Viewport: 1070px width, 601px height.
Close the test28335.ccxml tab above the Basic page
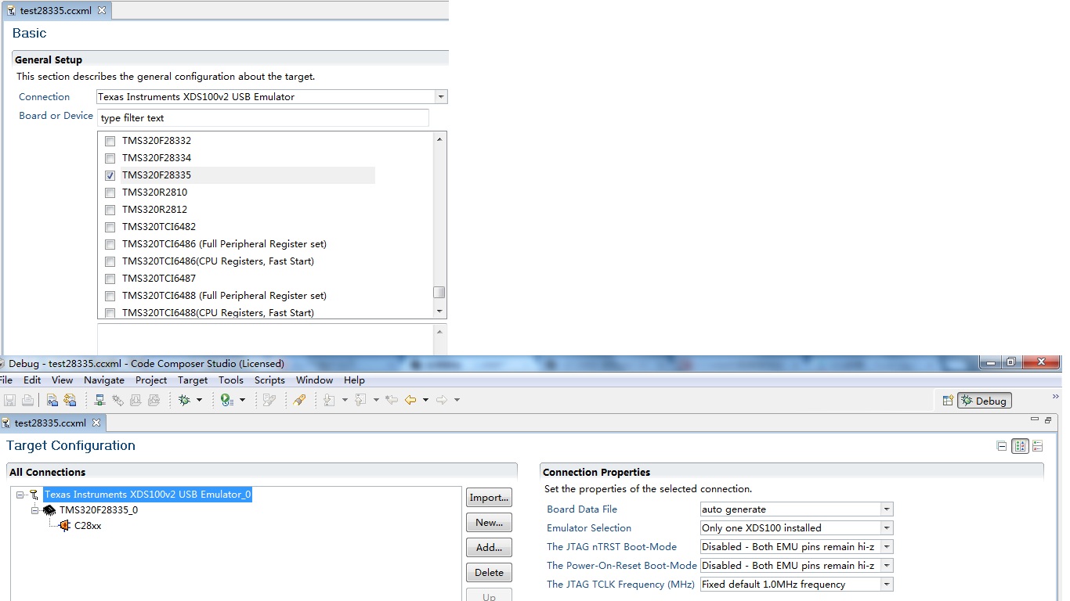(x=102, y=10)
